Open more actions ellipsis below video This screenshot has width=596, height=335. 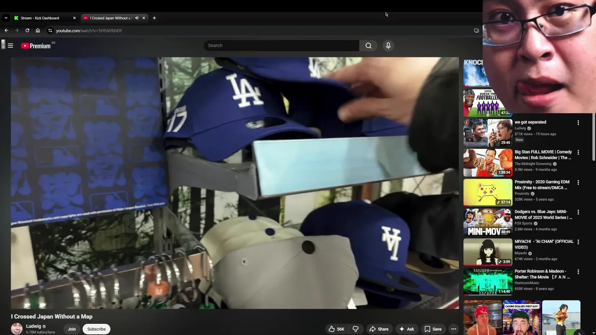click(454, 329)
